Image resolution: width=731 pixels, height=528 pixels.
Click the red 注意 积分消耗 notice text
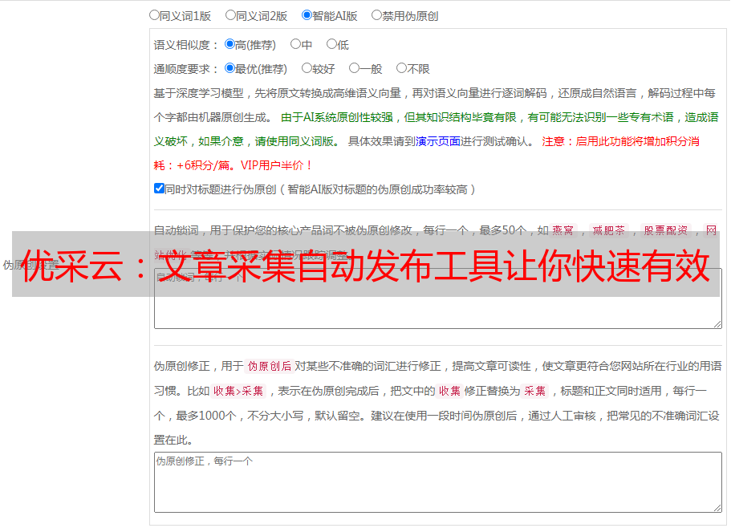click(x=427, y=153)
